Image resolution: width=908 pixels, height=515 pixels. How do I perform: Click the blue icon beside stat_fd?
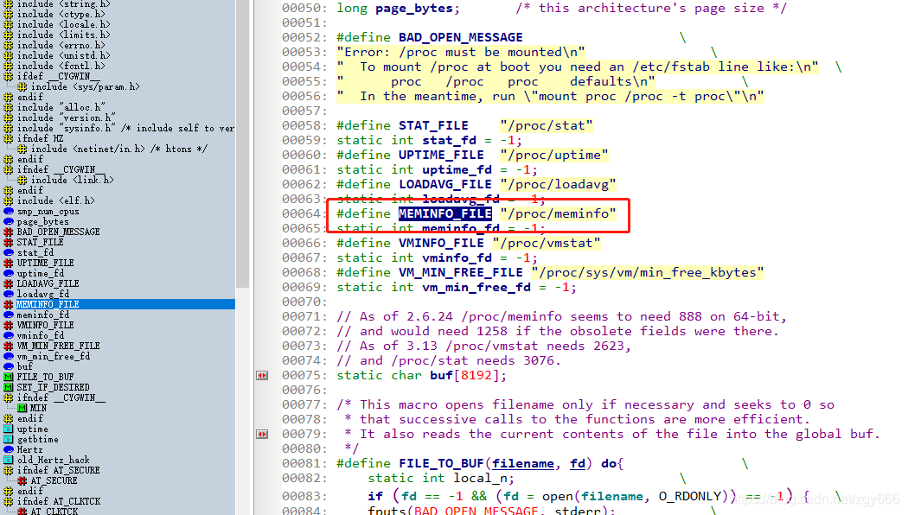(8, 253)
